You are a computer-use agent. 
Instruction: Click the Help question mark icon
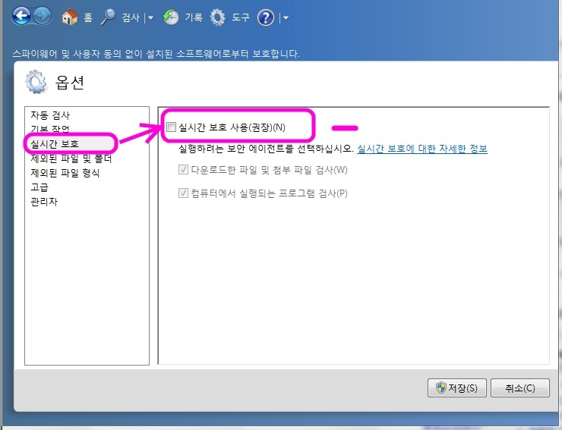point(266,17)
